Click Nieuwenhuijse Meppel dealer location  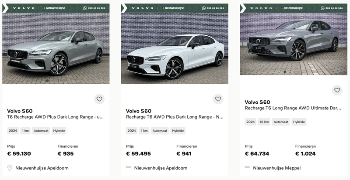(x=276, y=168)
